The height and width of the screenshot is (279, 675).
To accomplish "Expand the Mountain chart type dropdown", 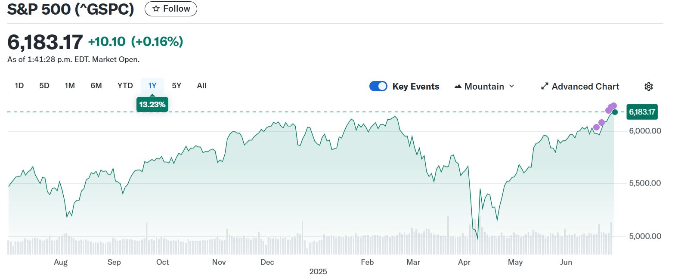I will (x=511, y=86).
